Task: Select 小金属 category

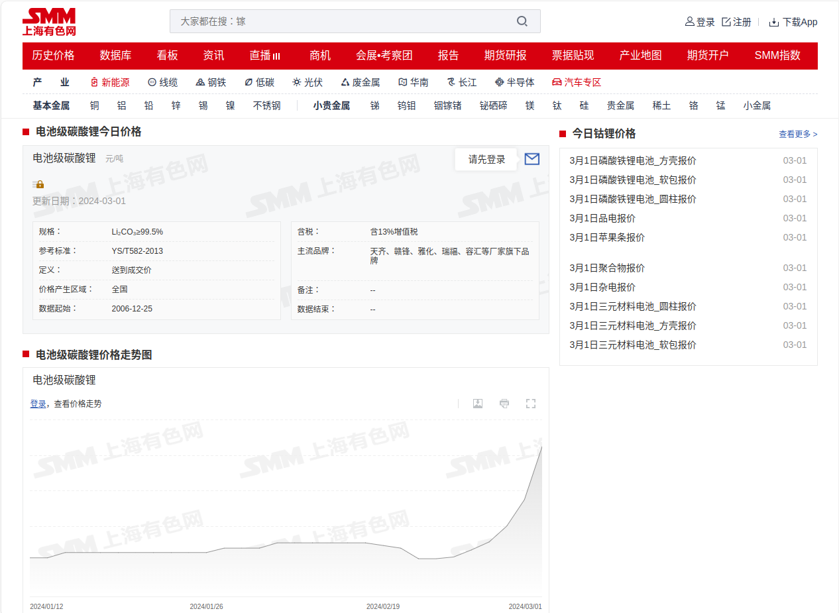Action: click(x=757, y=105)
